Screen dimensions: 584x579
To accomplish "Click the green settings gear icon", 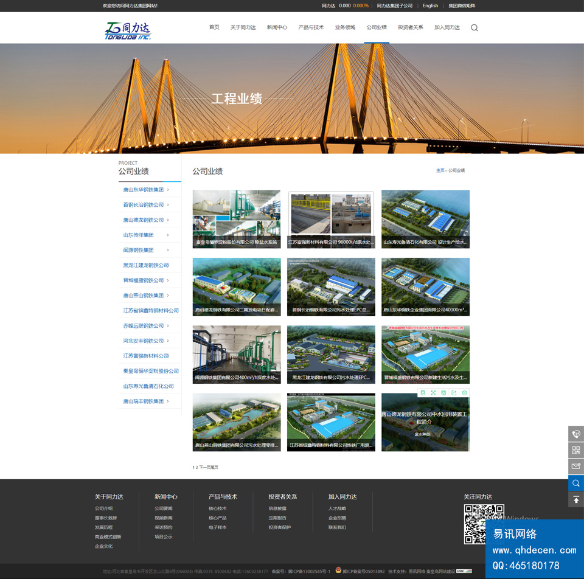I will (464, 393).
